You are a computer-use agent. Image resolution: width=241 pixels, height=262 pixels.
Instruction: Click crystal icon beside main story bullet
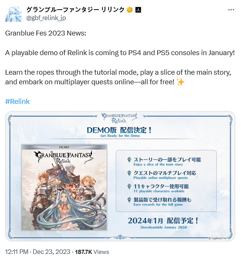point(129,160)
